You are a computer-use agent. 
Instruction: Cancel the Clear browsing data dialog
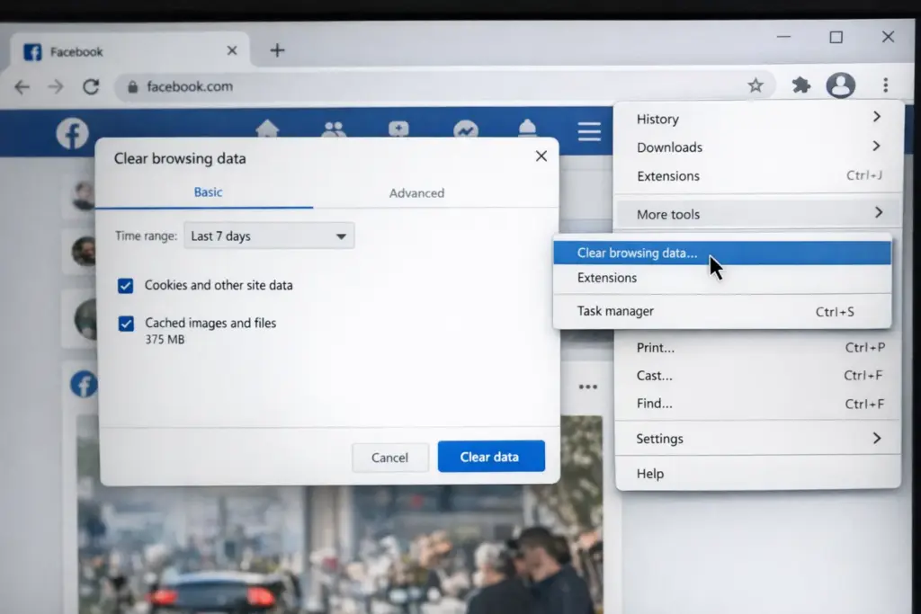point(389,457)
